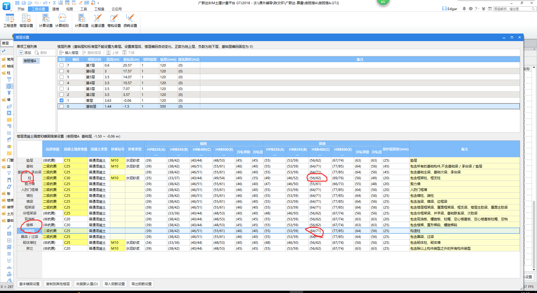Click 复制到其他楼层 button
The width and height of the screenshot is (537, 293).
pyautogui.click(x=58, y=284)
